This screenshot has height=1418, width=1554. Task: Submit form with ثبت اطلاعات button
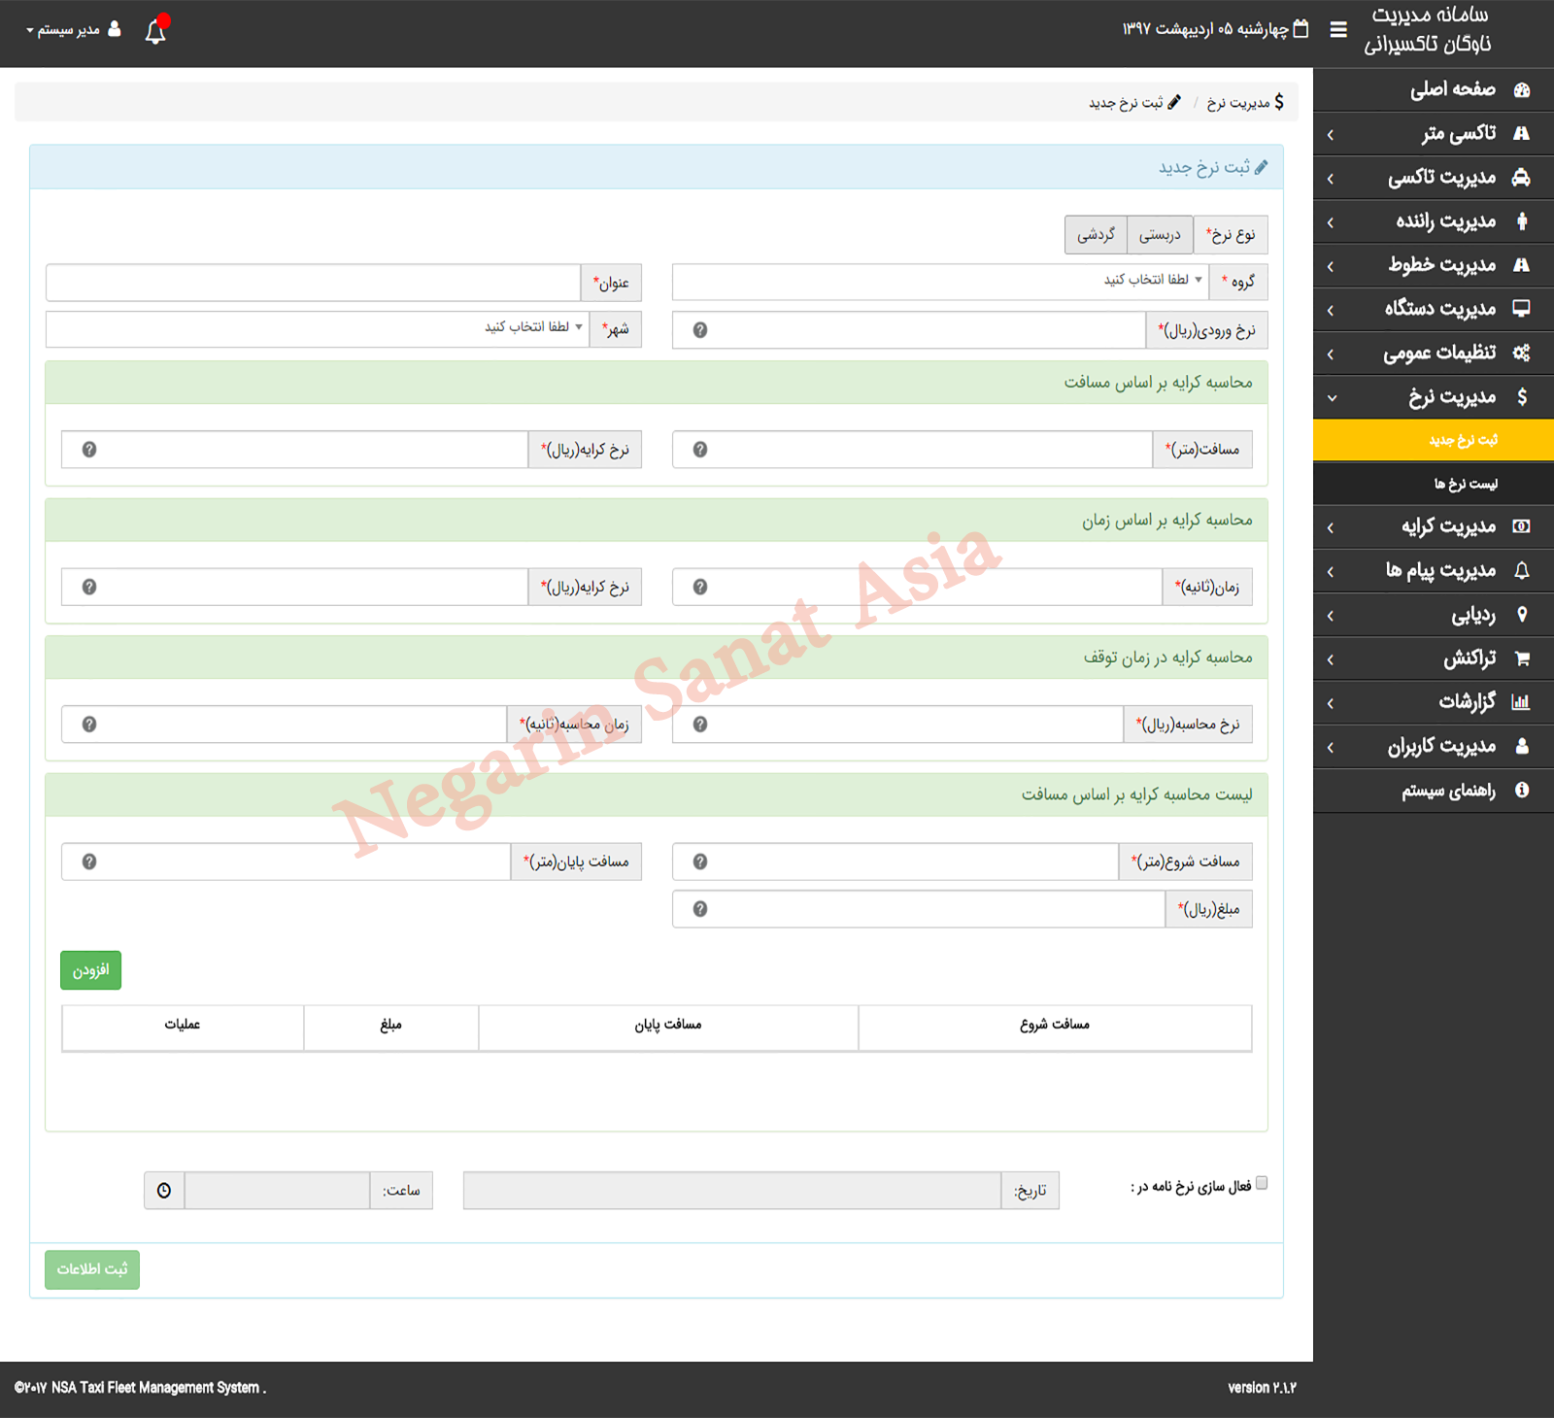click(x=92, y=1269)
